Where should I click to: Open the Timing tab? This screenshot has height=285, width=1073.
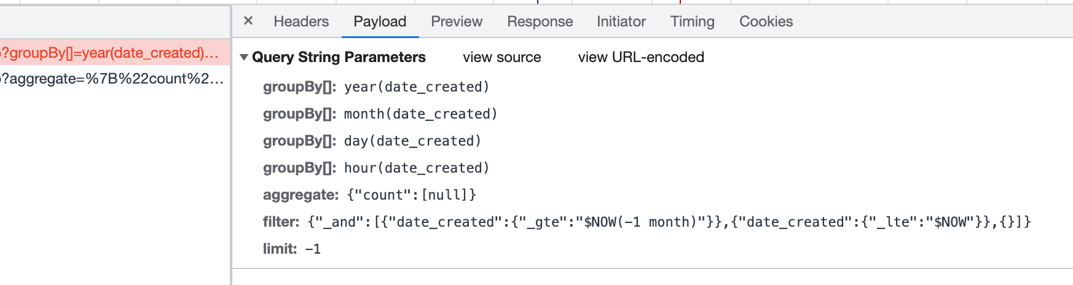point(692,21)
